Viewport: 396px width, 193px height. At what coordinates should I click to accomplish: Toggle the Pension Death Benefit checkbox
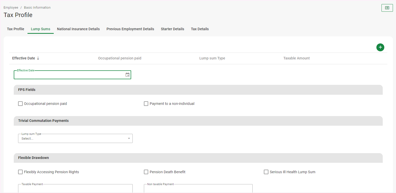tap(146, 172)
